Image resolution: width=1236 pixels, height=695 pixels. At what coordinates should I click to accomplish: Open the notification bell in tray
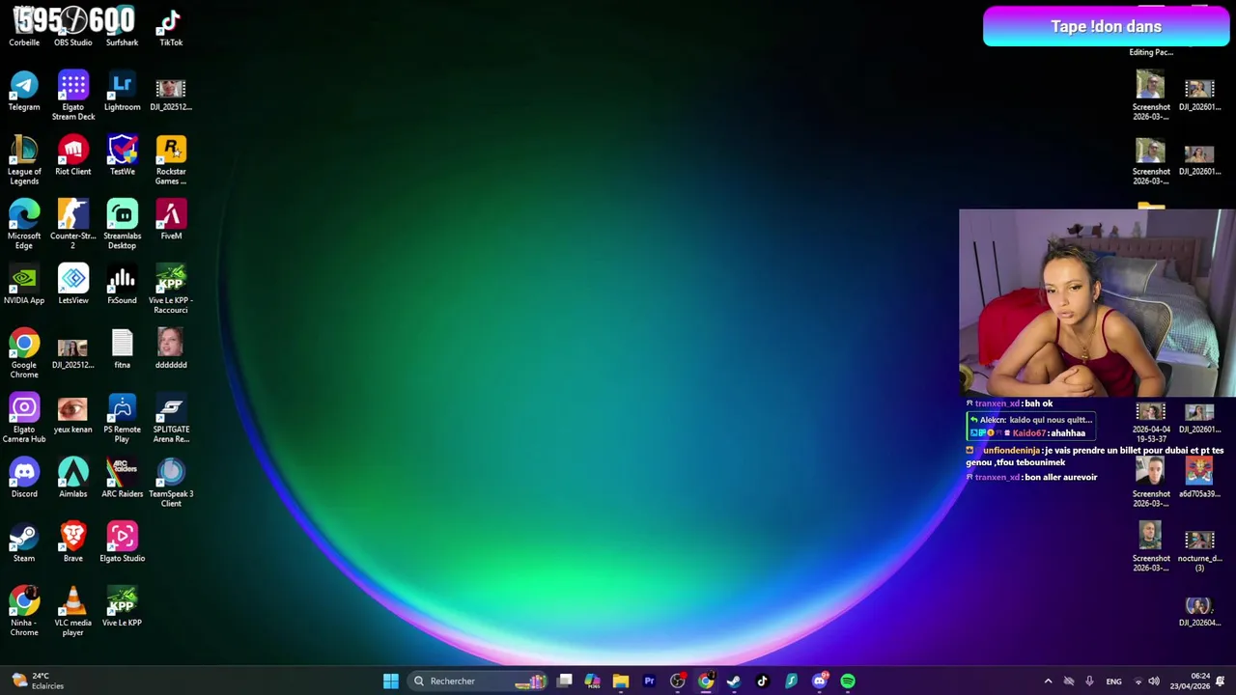point(1221,681)
